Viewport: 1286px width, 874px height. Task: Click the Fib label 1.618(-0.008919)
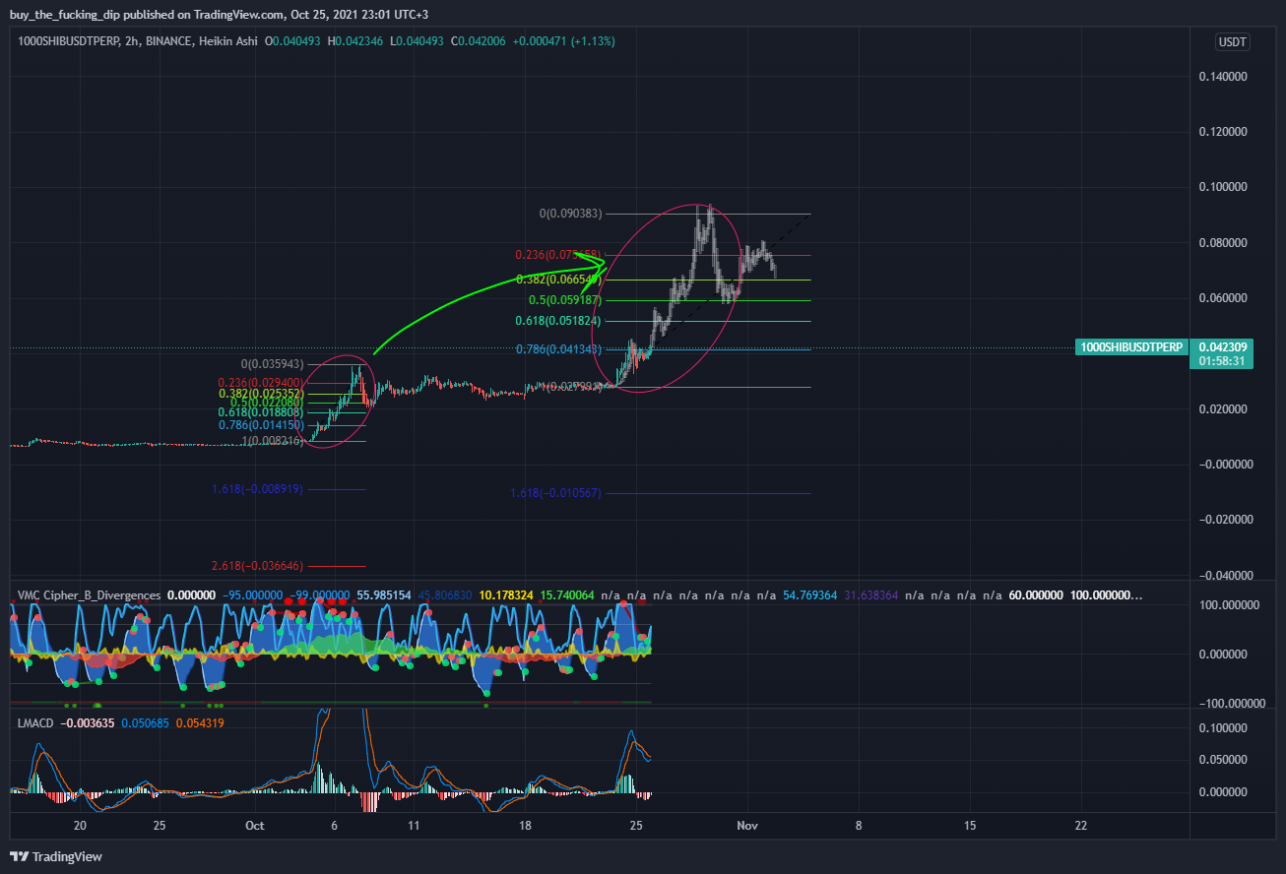coord(257,488)
